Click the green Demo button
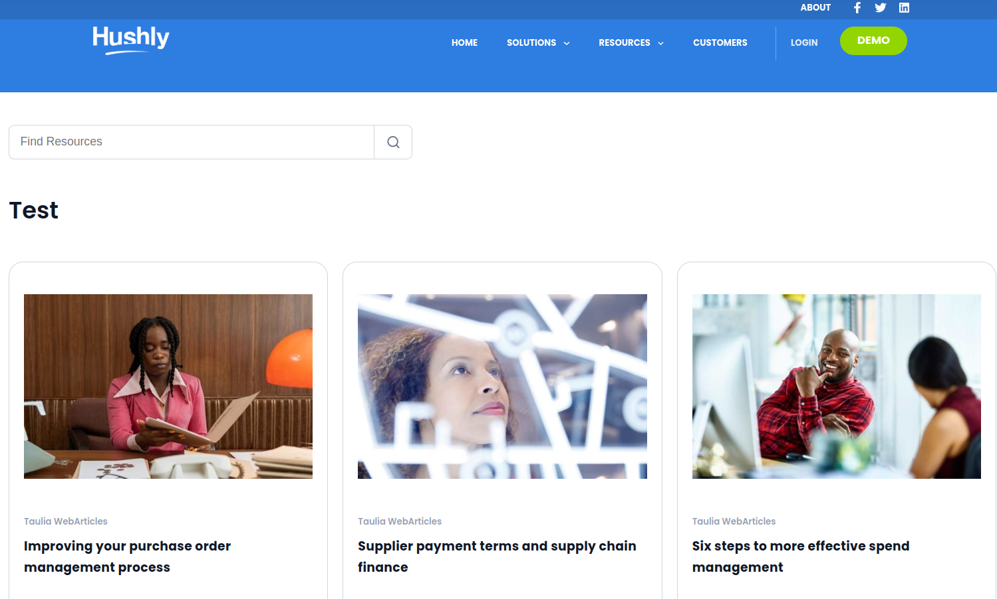Viewport: 997px width, 599px height. tap(873, 41)
